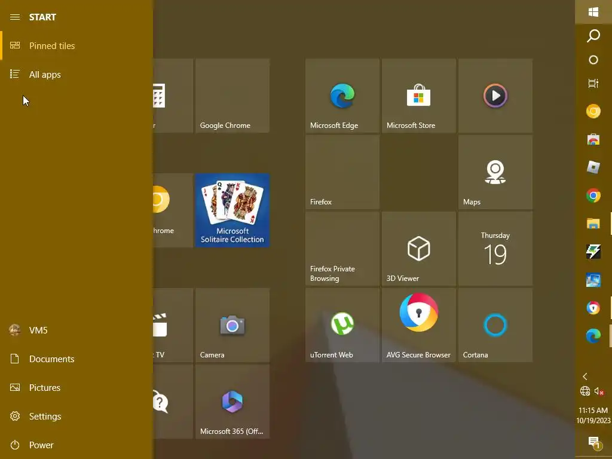This screenshot has width=612, height=459.
Task: Open Microsoft Store tile
Action: [x=419, y=96]
